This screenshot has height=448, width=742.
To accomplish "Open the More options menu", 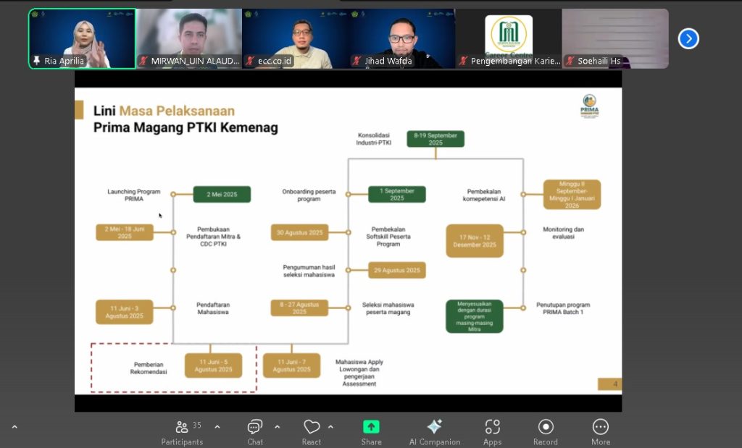I will (x=601, y=432).
